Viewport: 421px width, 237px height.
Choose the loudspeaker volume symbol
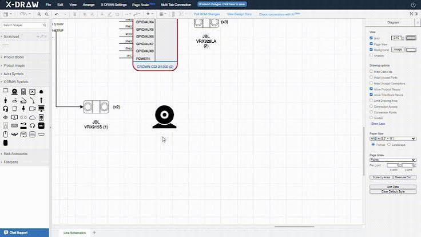coord(5,117)
